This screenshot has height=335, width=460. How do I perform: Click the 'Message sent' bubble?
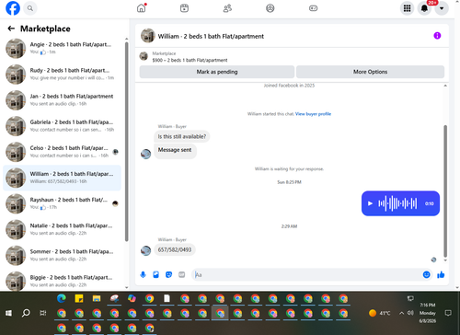[175, 150]
